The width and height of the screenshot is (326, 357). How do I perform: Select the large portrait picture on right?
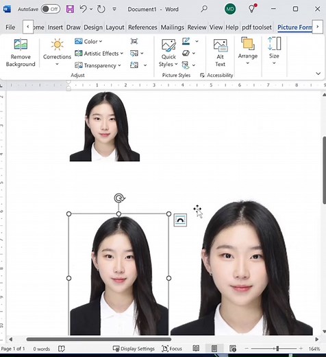(242, 268)
